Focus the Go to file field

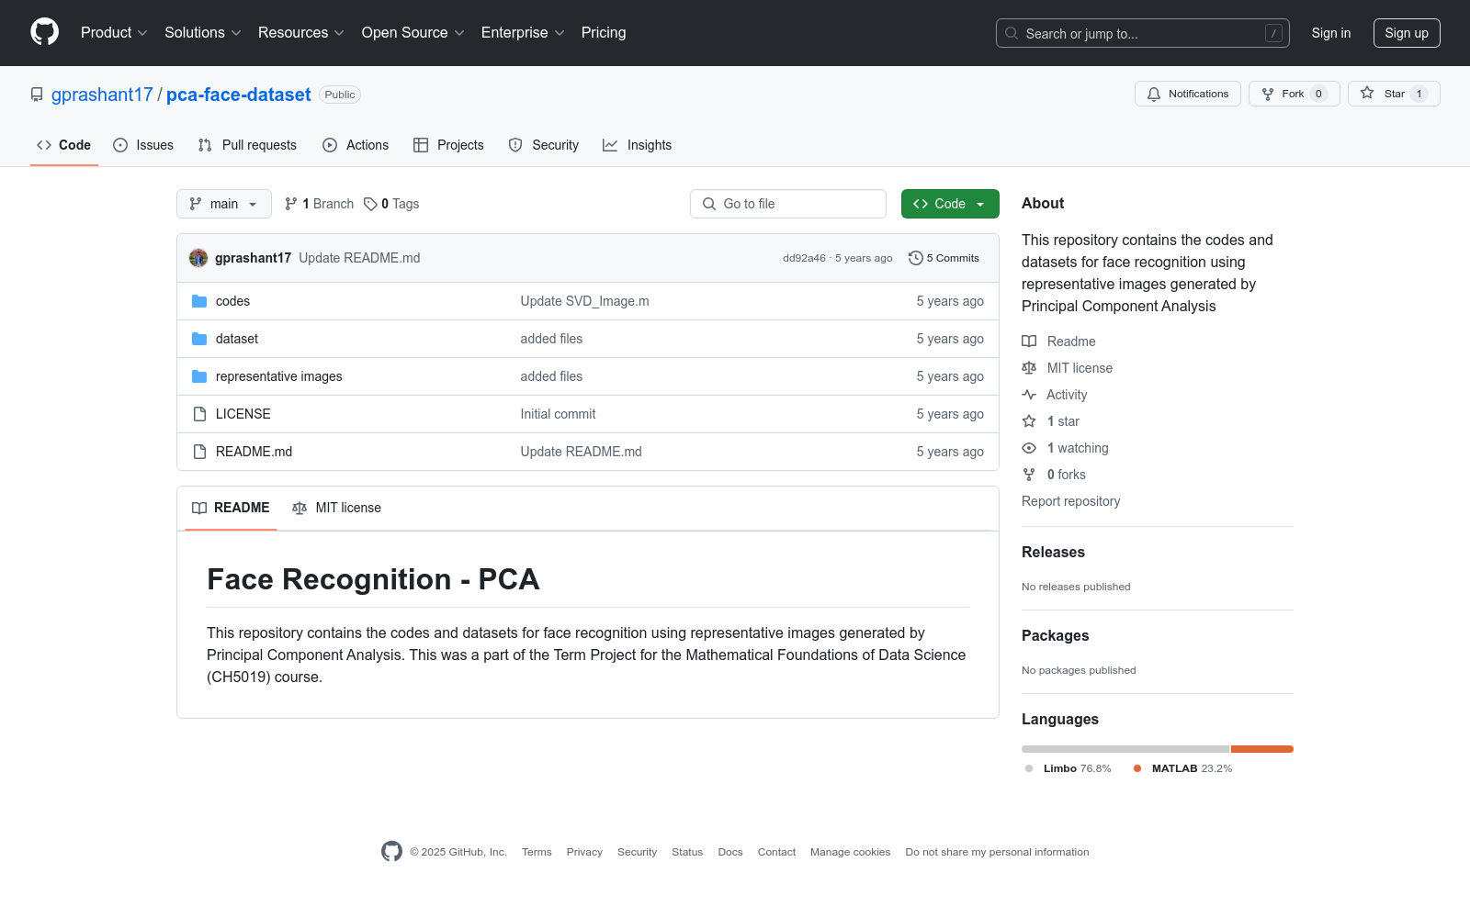click(788, 204)
